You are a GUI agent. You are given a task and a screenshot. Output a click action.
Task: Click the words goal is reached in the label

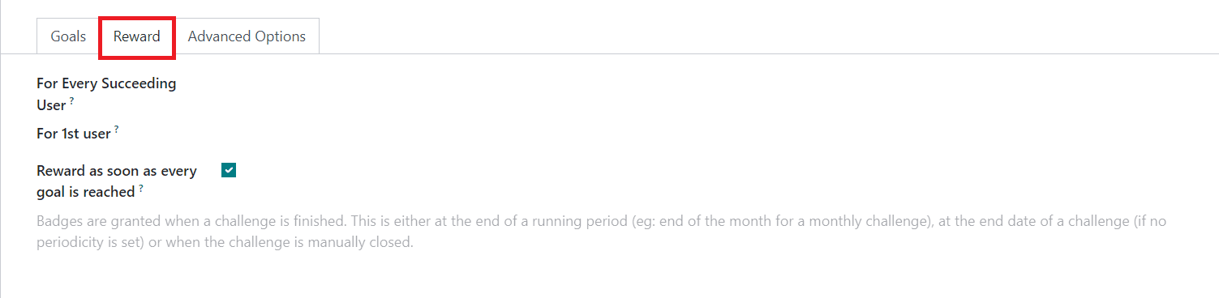(85, 192)
